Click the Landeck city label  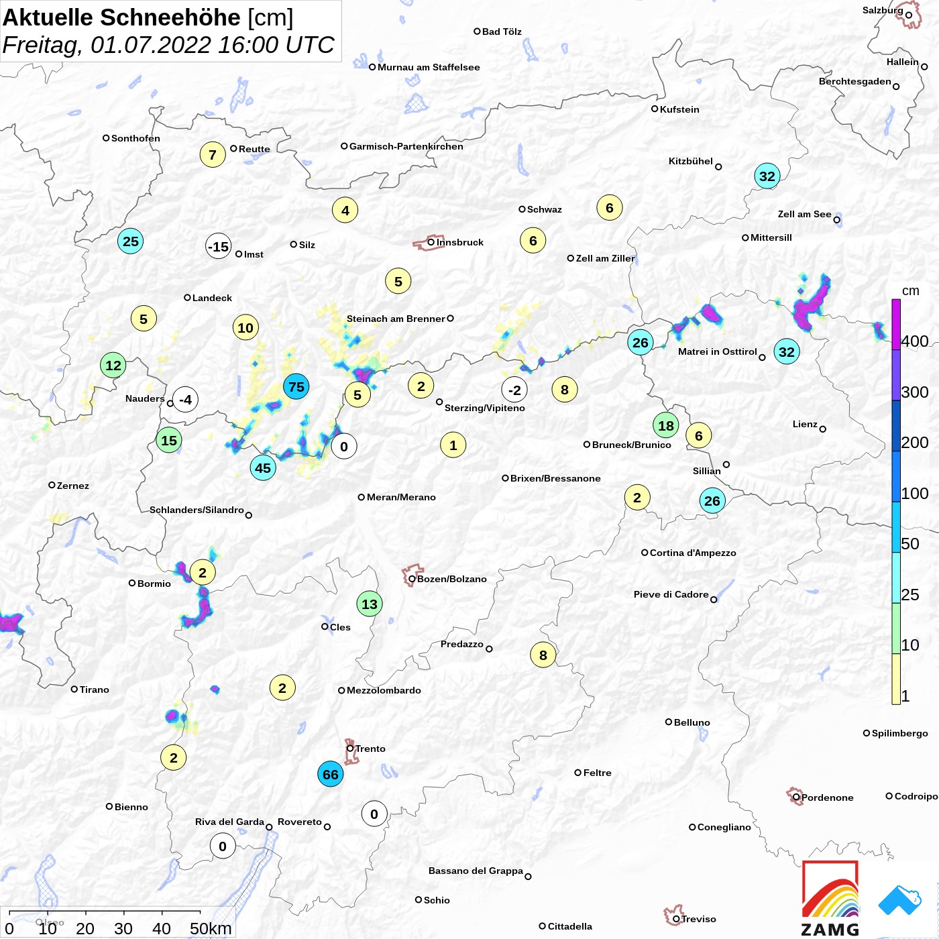(x=212, y=298)
